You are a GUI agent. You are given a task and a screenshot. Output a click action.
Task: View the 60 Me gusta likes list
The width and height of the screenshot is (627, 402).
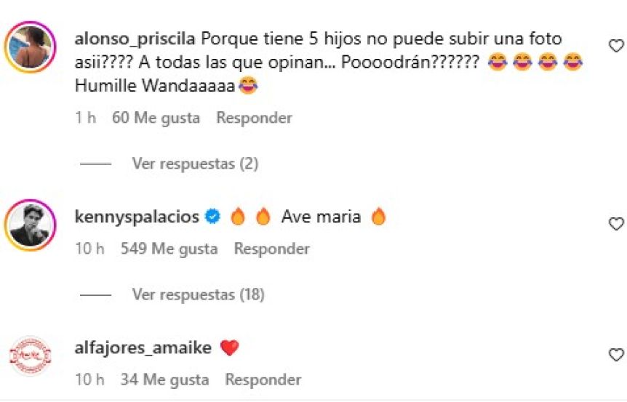click(x=156, y=118)
